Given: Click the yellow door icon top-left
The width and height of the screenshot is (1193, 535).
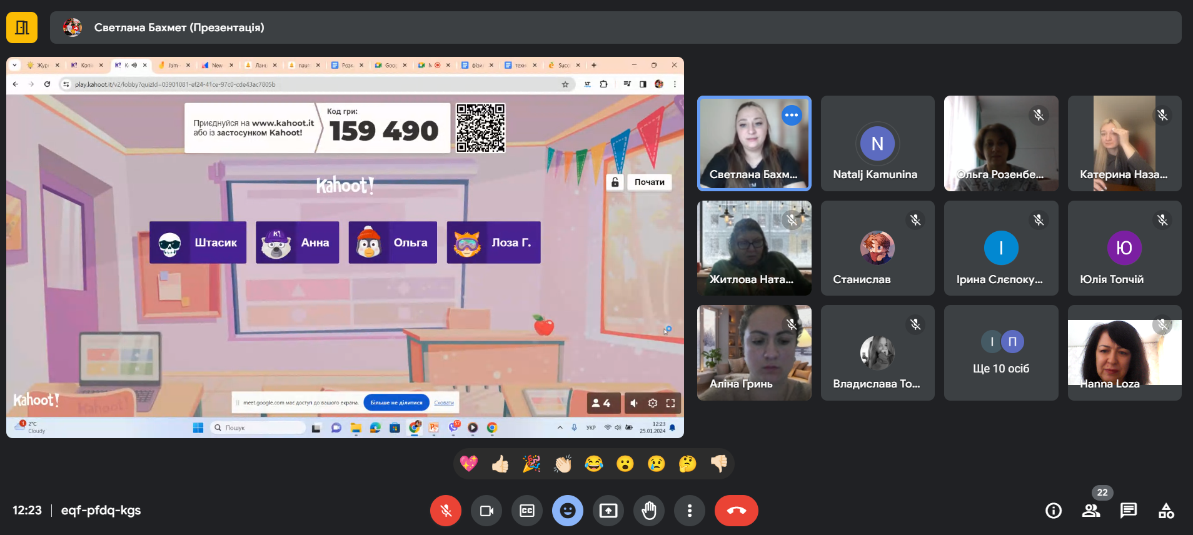Looking at the screenshot, I should tap(22, 27).
